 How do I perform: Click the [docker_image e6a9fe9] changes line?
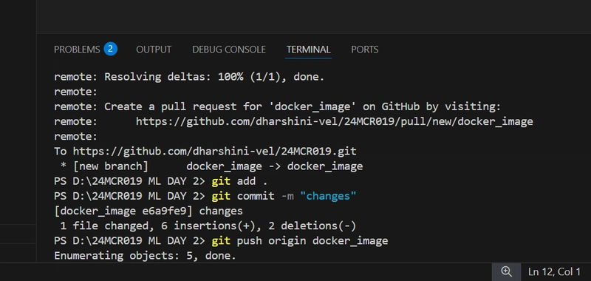coord(148,211)
